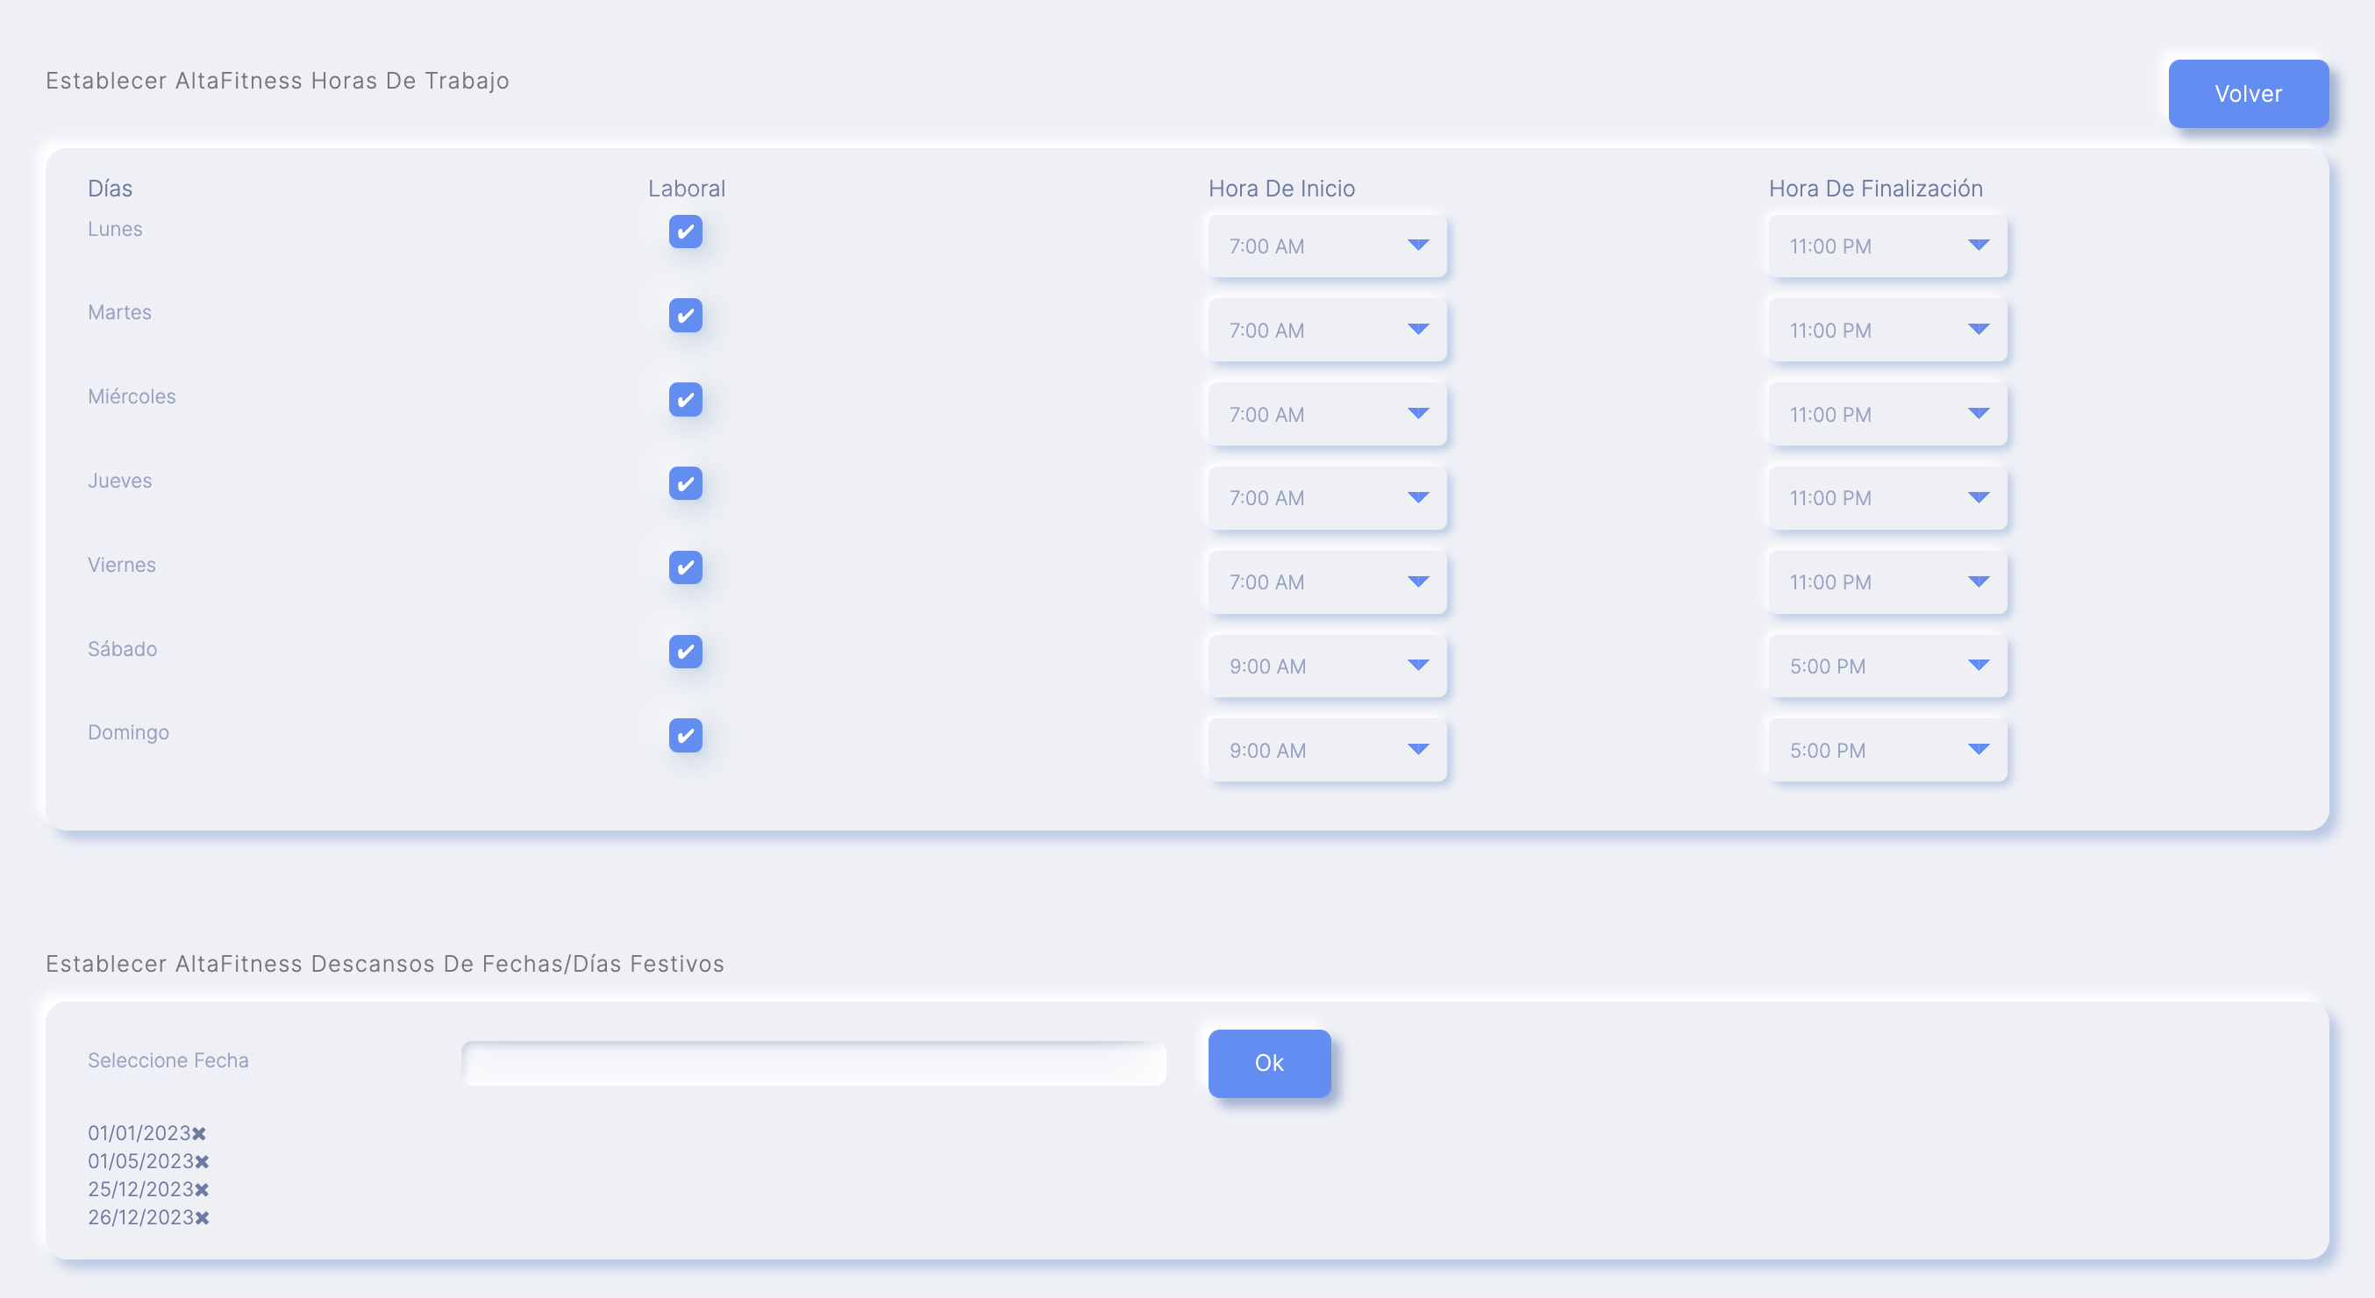
Task: Click the Volver button
Action: click(2248, 94)
